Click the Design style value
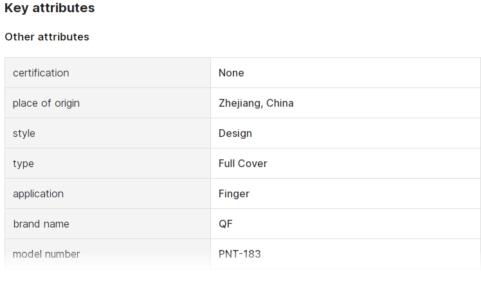Image resolution: width=481 pixels, height=286 pixels. pyautogui.click(x=235, y=133)
